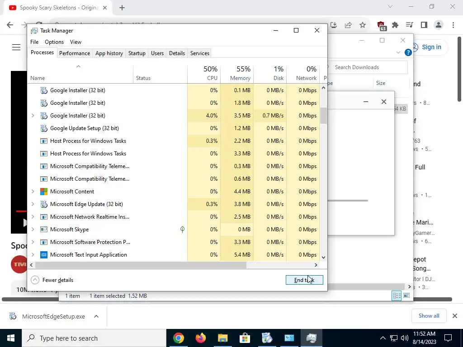
Task: Go back with Chrome back arrow
Action: 10,25
